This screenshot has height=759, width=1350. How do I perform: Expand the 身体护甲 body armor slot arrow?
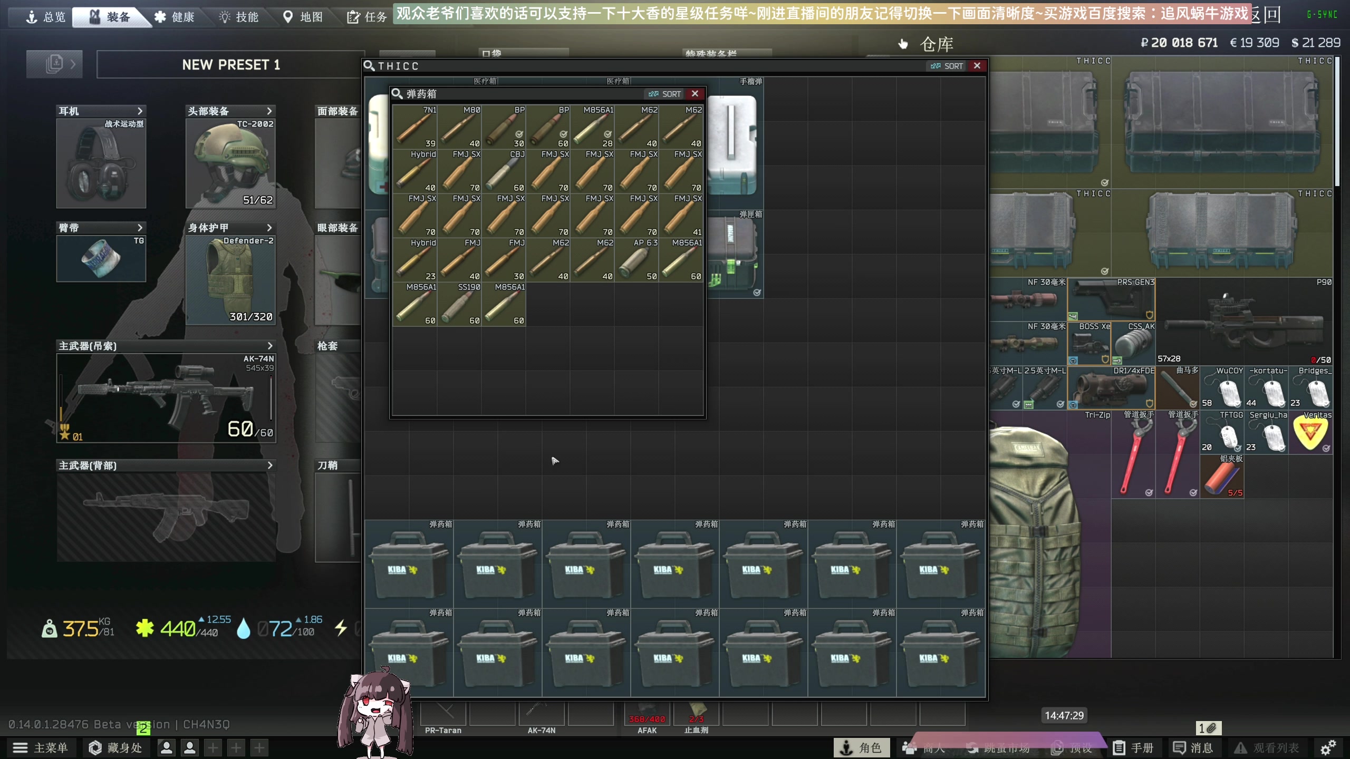269,228
